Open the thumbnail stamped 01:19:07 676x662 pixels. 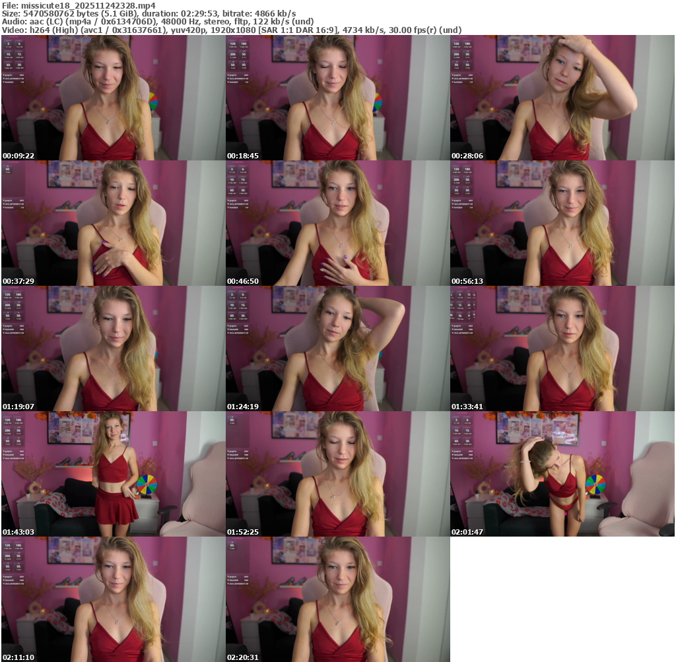coord(114,348)
